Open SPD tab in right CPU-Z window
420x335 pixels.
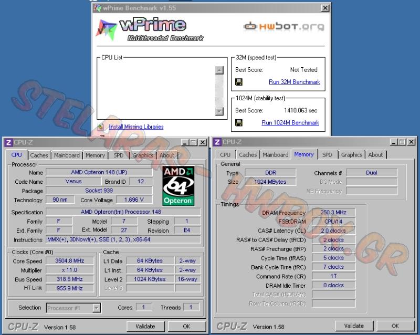[327, 155]
